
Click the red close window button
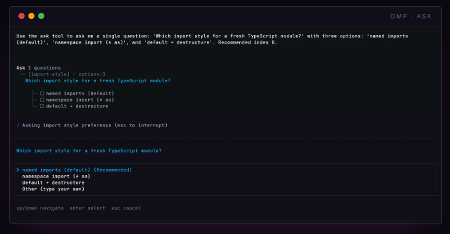[22, 16]
